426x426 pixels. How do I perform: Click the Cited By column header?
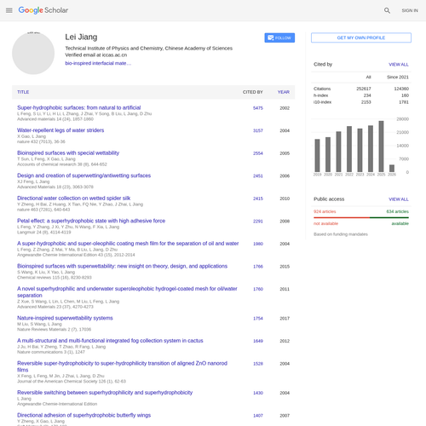pyautogui.click(x=252, y=92)
